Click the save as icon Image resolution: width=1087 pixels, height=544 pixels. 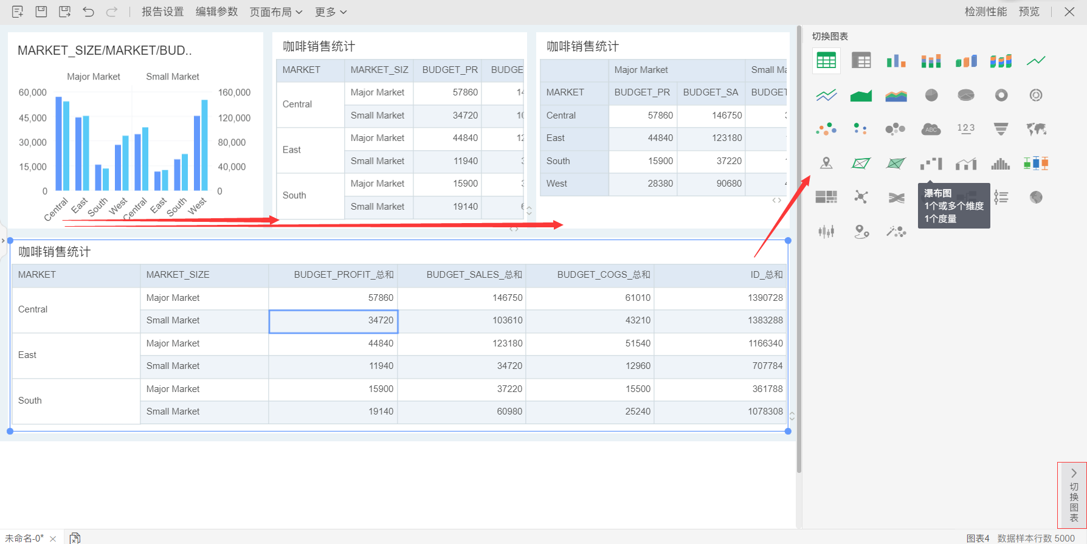64,12
